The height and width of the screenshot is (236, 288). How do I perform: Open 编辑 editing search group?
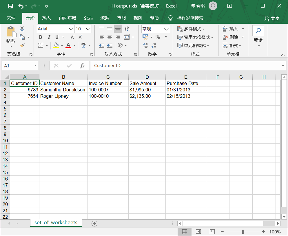tap(258, 36)
